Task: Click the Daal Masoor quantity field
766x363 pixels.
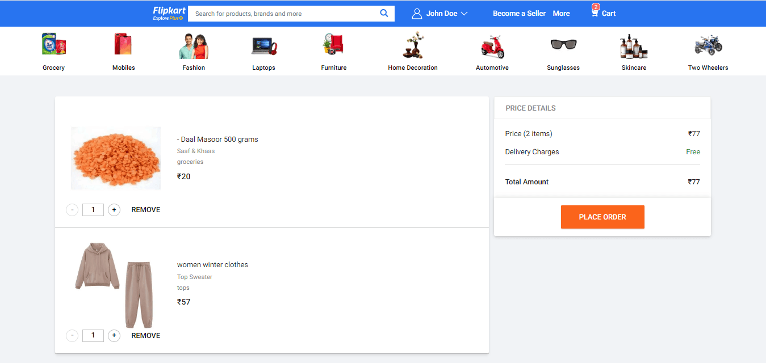Action: pyautogui.click(x=93, y=210)
